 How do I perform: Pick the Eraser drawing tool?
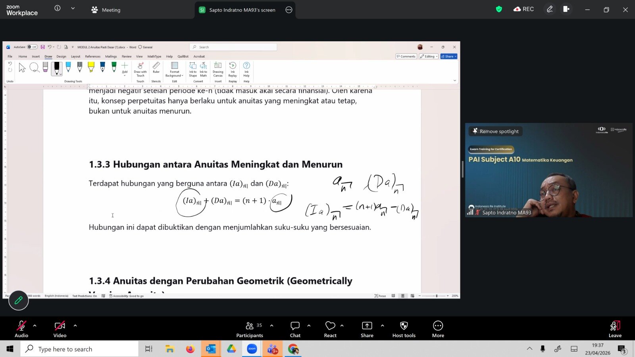coord(45,67)
